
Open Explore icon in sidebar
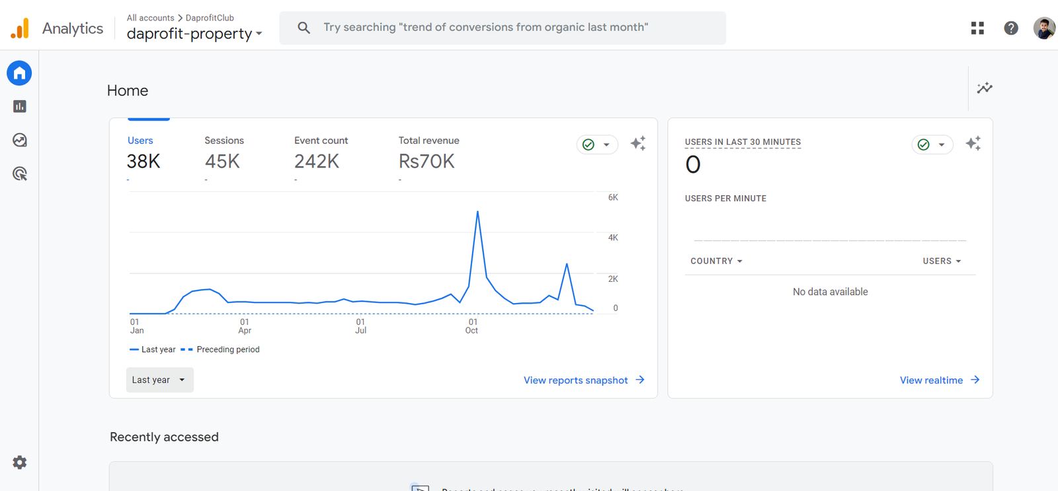pyautogui.click(x=20, y=140)
